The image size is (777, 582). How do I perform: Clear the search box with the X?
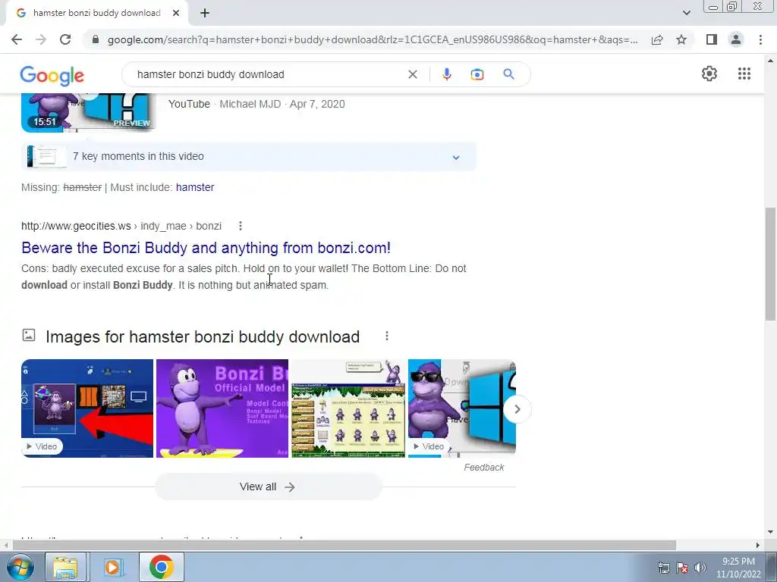pyautogui.click(x=412, y=74)
